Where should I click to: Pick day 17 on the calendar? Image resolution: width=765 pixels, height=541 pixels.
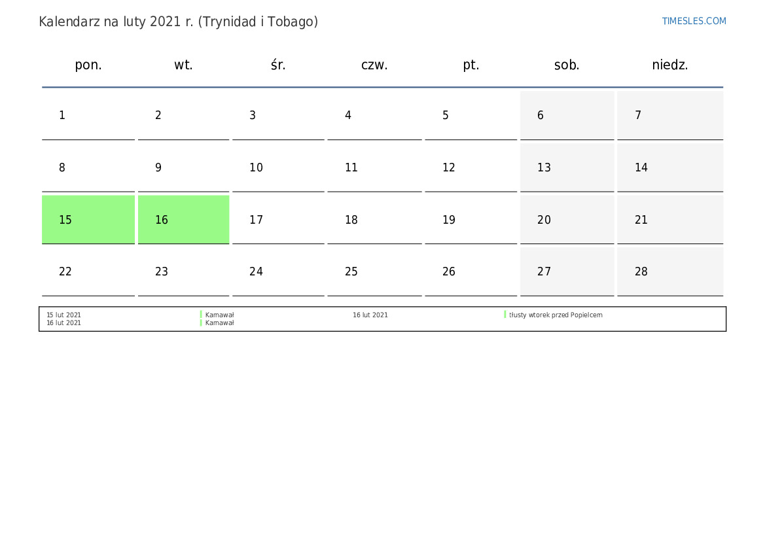[278, 220]
